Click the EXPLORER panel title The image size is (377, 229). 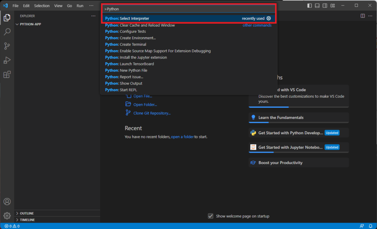[27, 16]
